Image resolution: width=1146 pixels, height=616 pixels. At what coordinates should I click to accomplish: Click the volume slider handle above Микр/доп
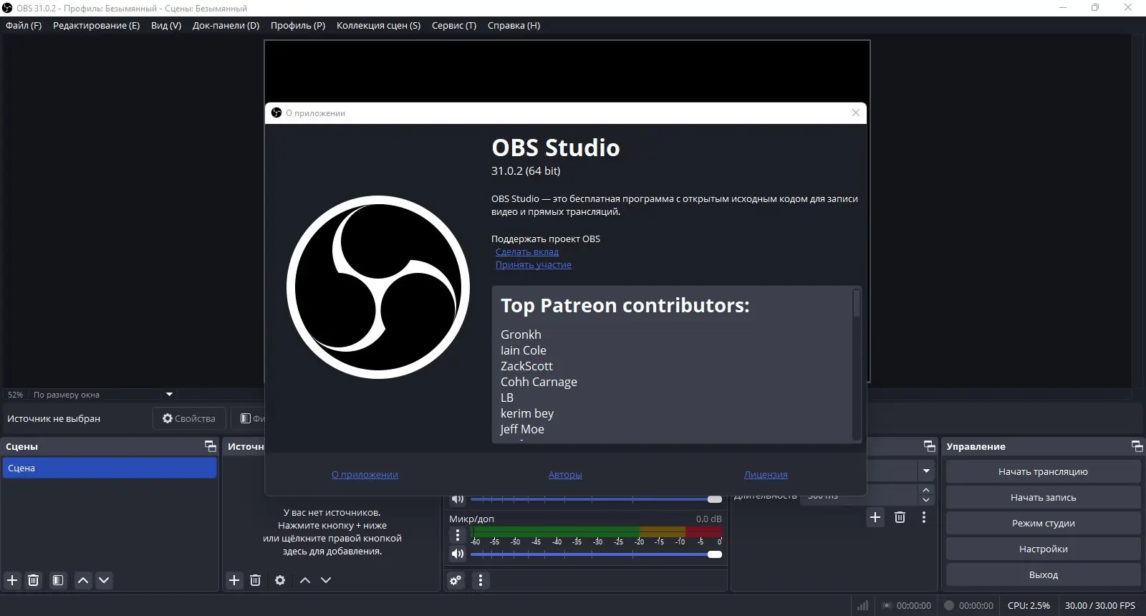click(715, 499)
